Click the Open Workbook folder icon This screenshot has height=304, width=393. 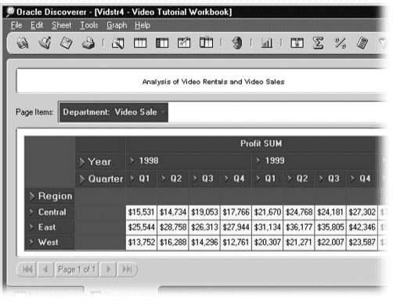point(45,43)
